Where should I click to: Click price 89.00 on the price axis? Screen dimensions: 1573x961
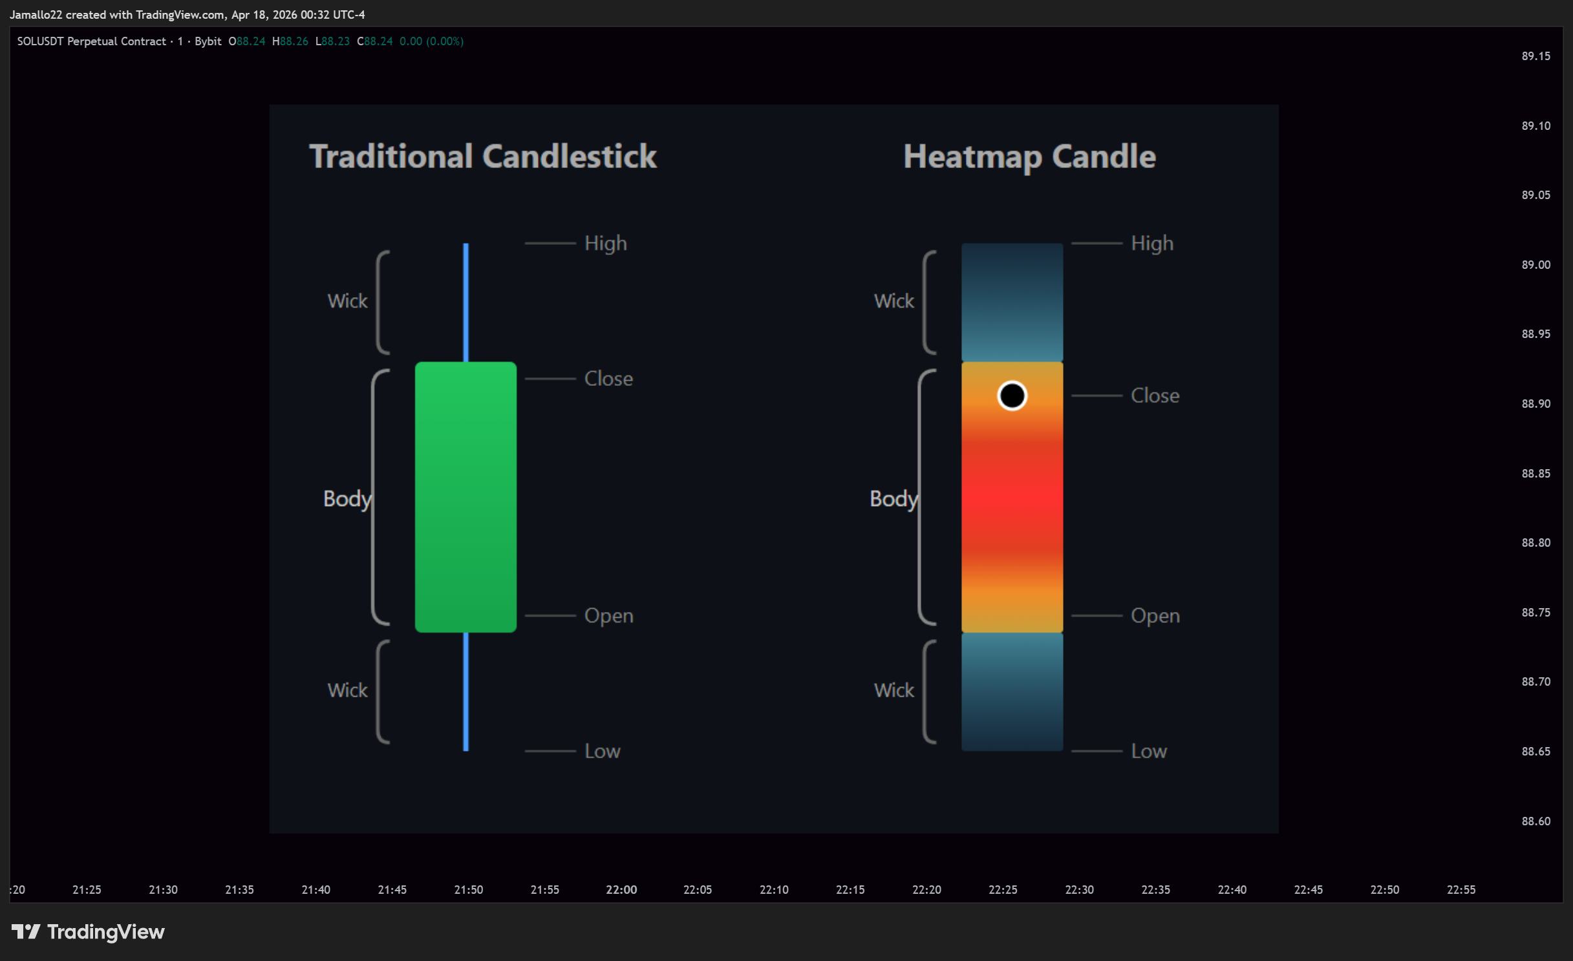coord(1536,265)
